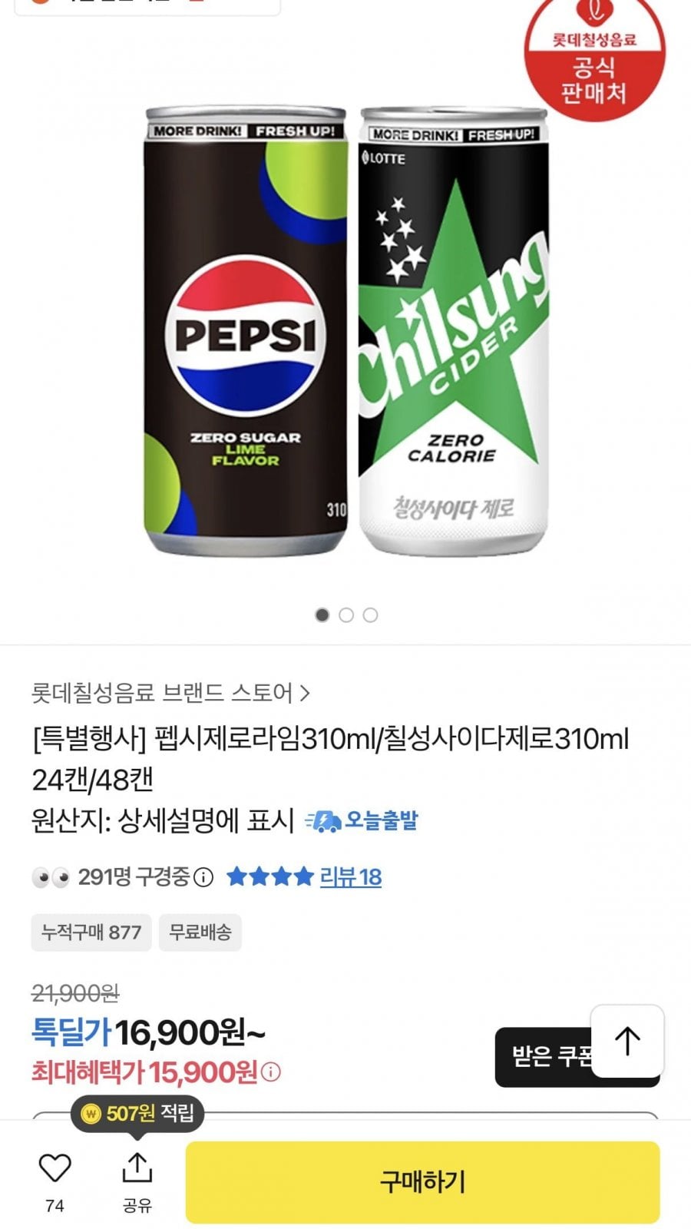
Task: Tap the Chilsung Cider Zero can image
Action: tap(454, 332)
